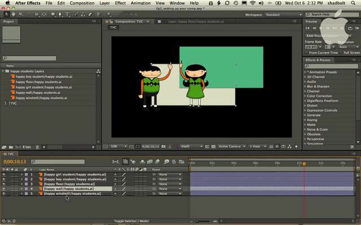
Task: Click the 8 bpc color depth button
Action: pyautogui.click(x=27, y=147)
